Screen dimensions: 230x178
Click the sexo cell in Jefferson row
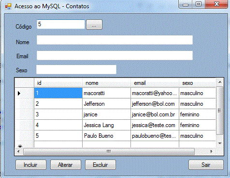(x=197, y=104)
